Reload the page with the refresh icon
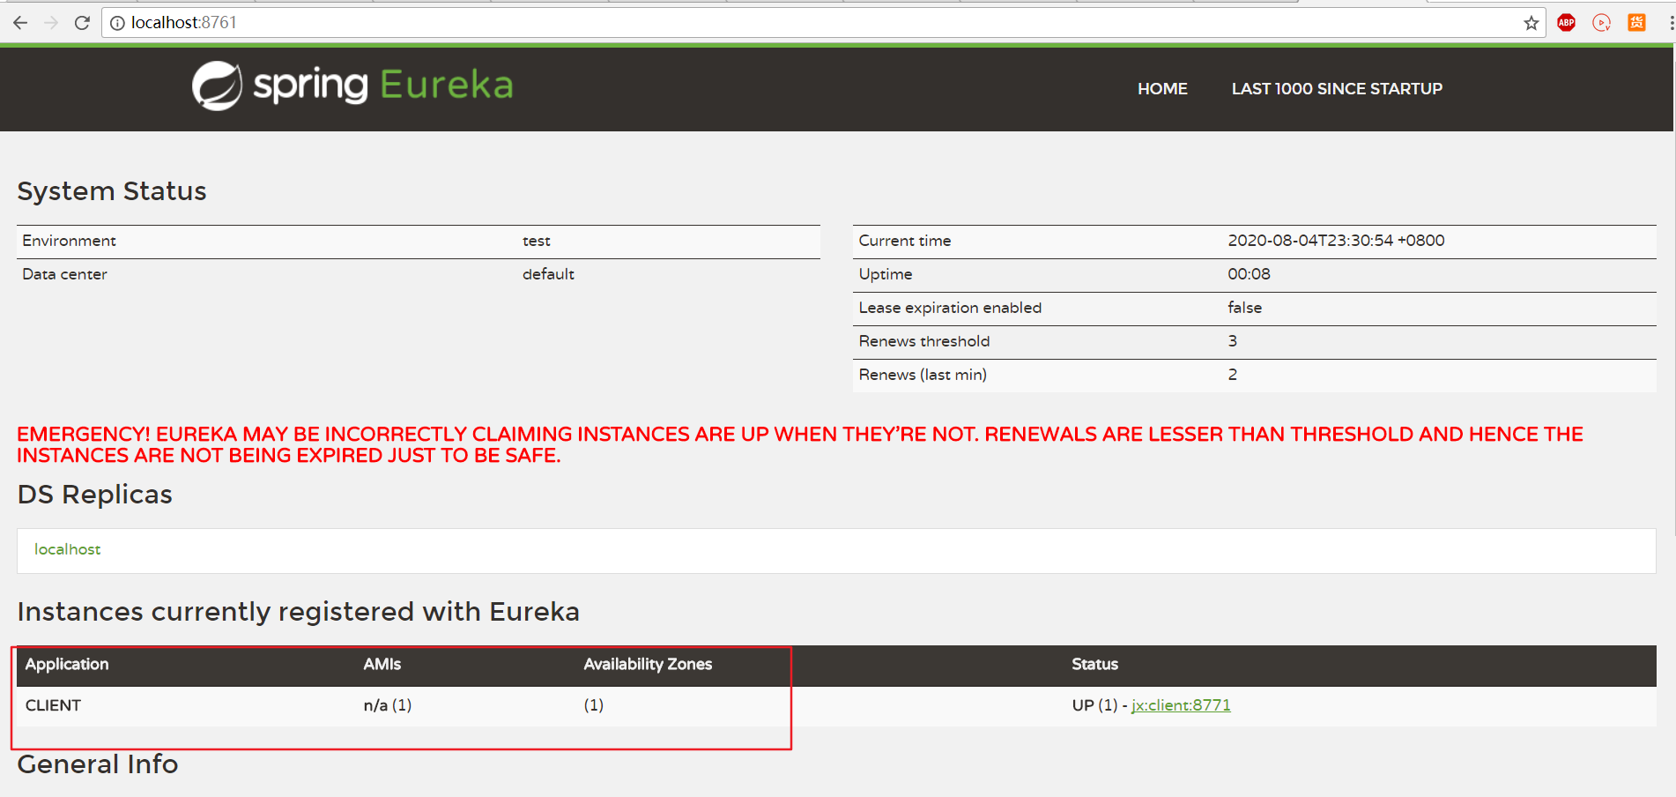The image size is (1676, 797). click(x=82, y=23)
